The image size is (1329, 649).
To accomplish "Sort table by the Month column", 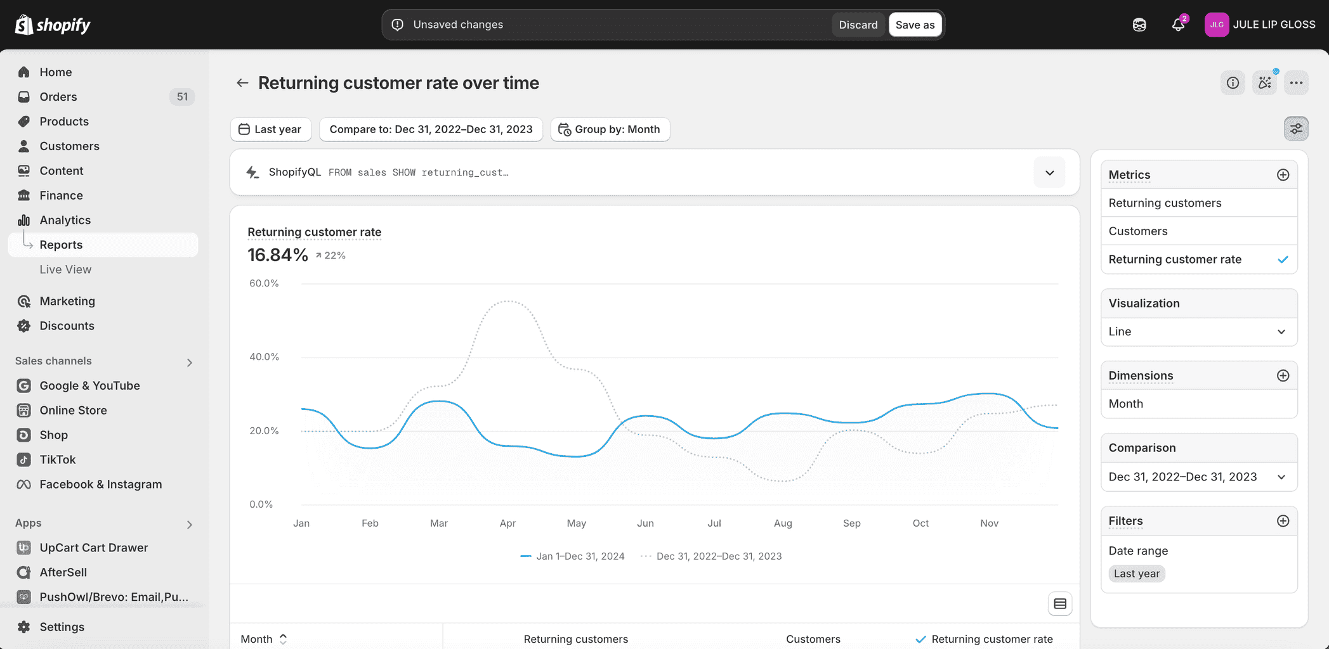I will [264, 639].
